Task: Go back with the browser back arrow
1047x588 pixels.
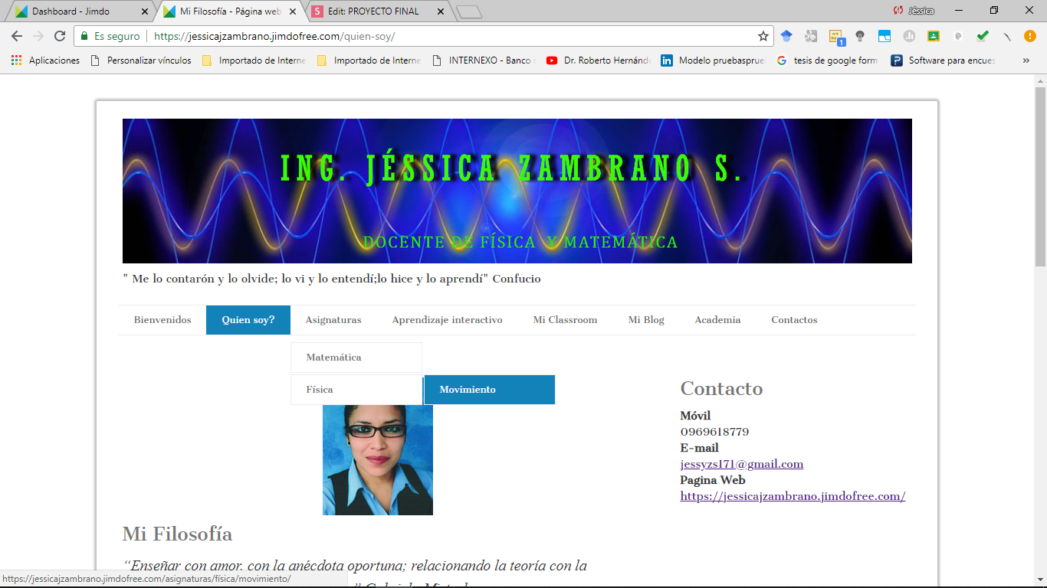Action: [x=17, y=36]
